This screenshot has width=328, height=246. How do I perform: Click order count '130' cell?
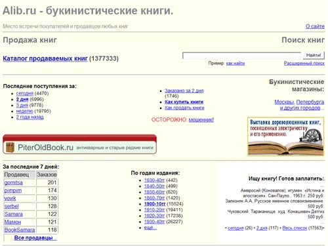click(x=47, y=198)
